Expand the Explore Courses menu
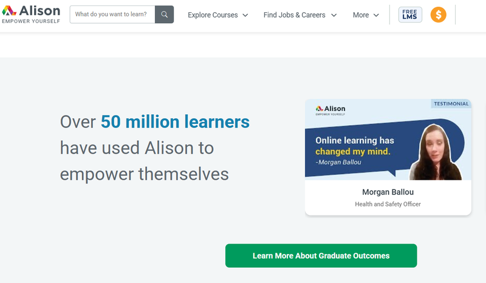486x283 pixels. tap(218, 15)
